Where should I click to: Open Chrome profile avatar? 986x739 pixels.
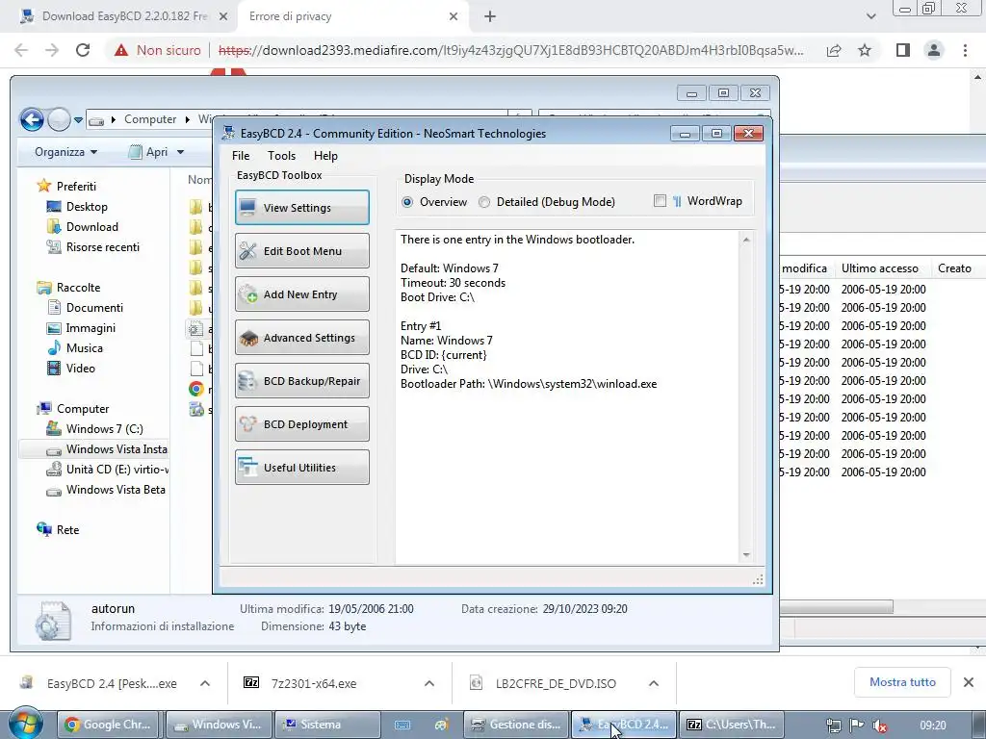coord(934,50)
